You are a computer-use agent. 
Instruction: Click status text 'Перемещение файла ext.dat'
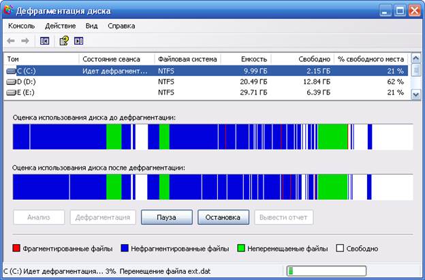tap(165, 271)
